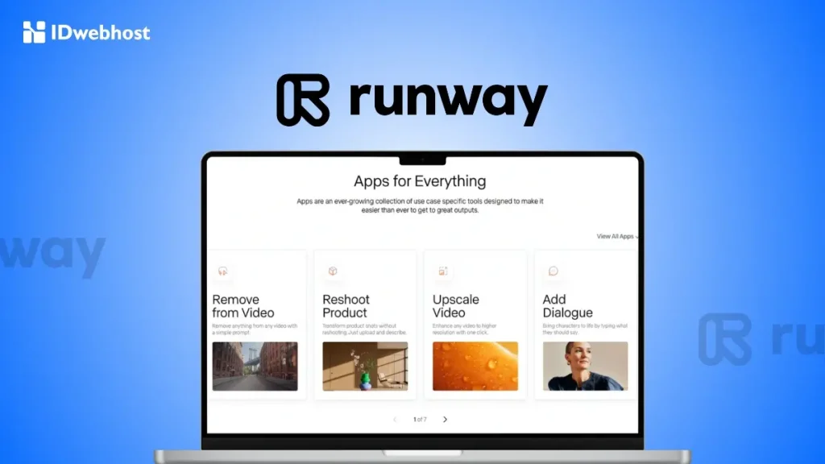
Task: Click the '1 of 7' page indicator
Action: pyautogui.click(x=420, y=419)
